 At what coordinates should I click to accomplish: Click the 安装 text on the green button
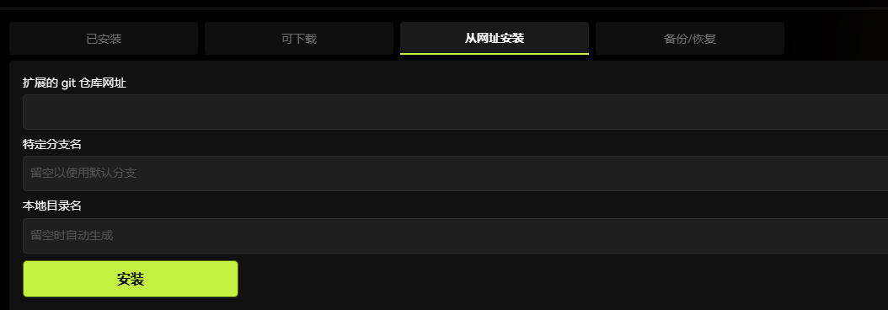pyautogui.click(x=131, y=279)
